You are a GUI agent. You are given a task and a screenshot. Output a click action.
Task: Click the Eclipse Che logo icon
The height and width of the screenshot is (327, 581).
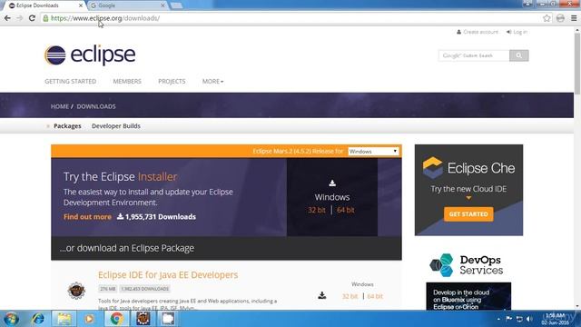[433, 167]
